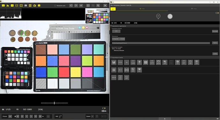220x120 pixels.
Task: Fit the live view to window
Action: tap(88, 5)
